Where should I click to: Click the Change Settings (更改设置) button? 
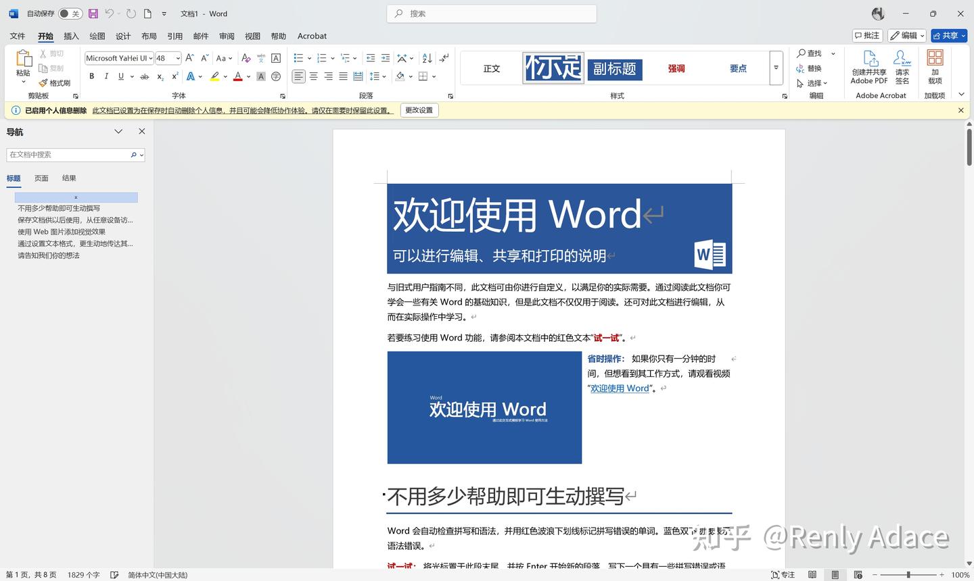(x=419, y=110)
